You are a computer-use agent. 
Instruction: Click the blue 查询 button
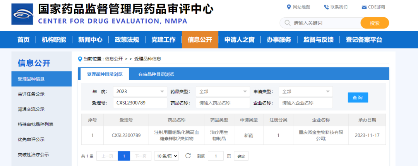[358, 97]
